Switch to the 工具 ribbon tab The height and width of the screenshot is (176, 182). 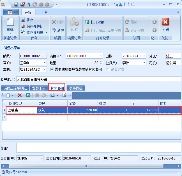(44, 12)
